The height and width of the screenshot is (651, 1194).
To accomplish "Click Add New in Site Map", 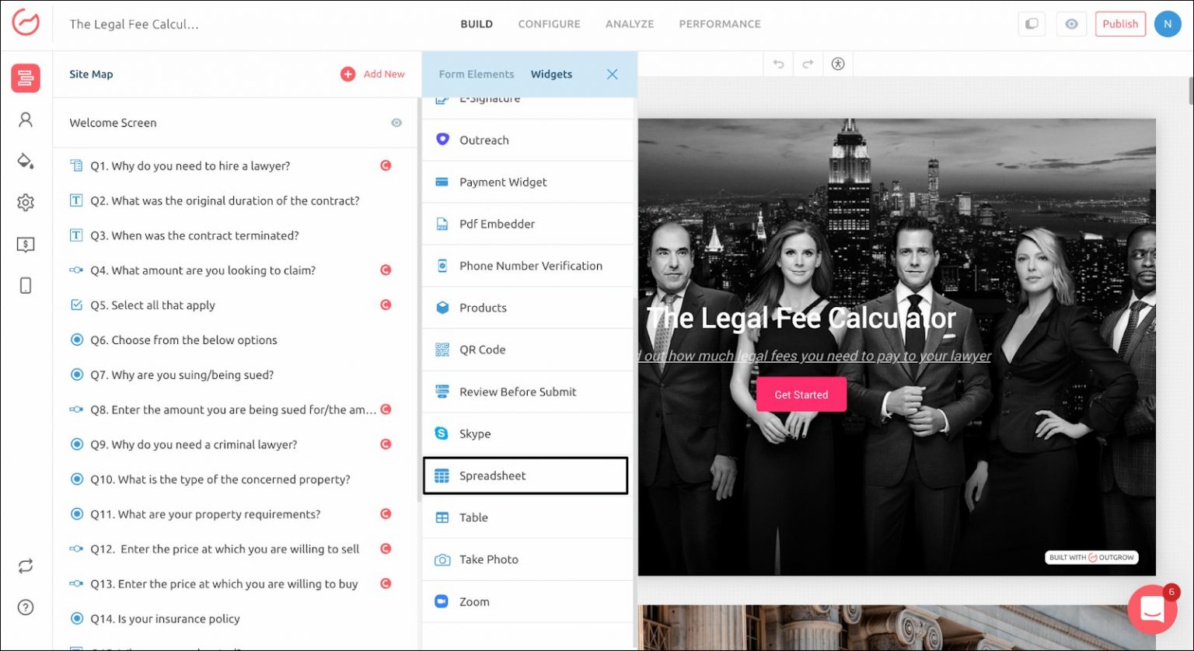I will coord(373,75).
